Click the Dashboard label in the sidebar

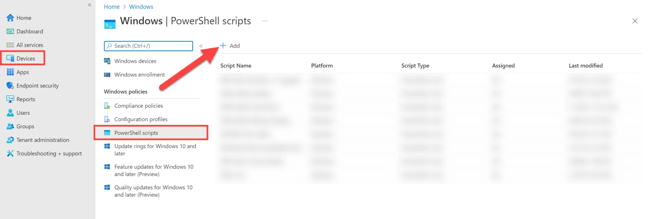30,31
